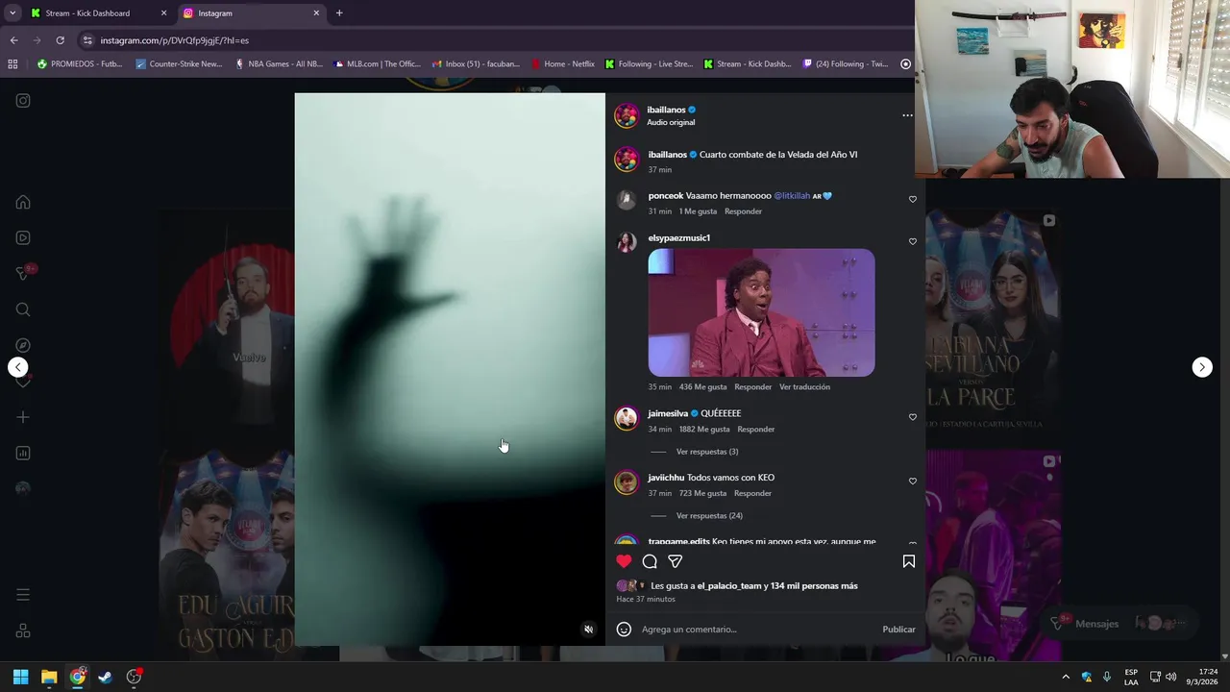Viewport: 1230px width, 692px height.
Task: Open a new browser tab
Action: 339,13
